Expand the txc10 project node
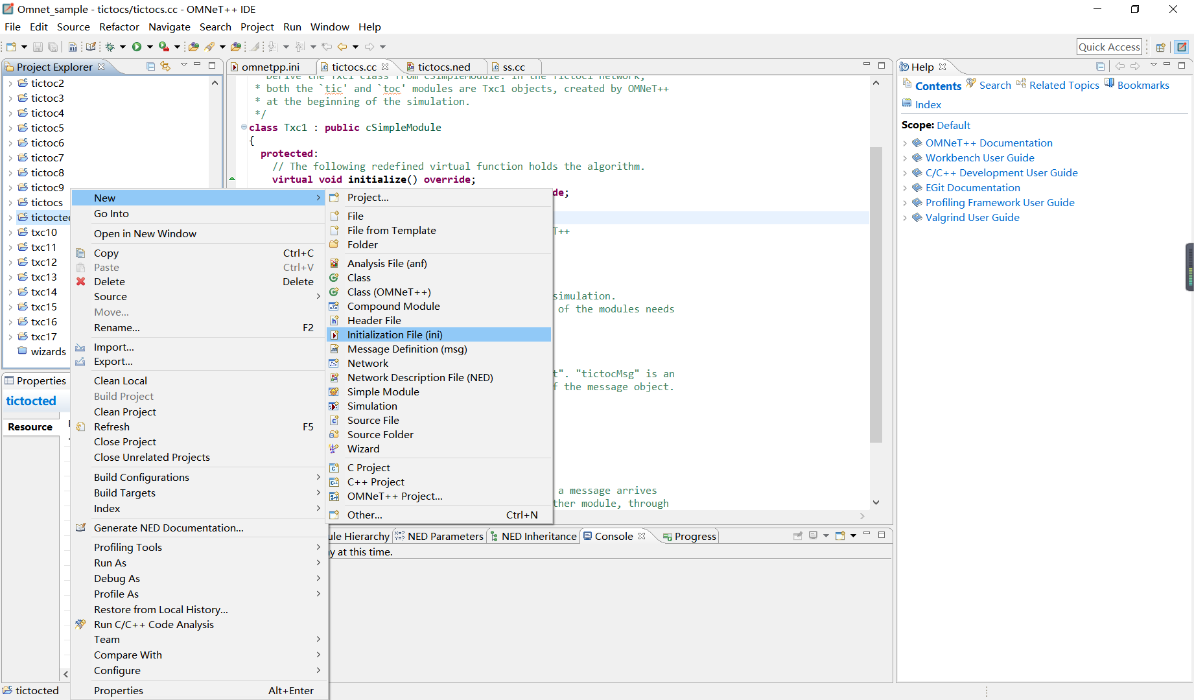The height and width of the screenshot is (700, 1194). (x=10, y=232)
